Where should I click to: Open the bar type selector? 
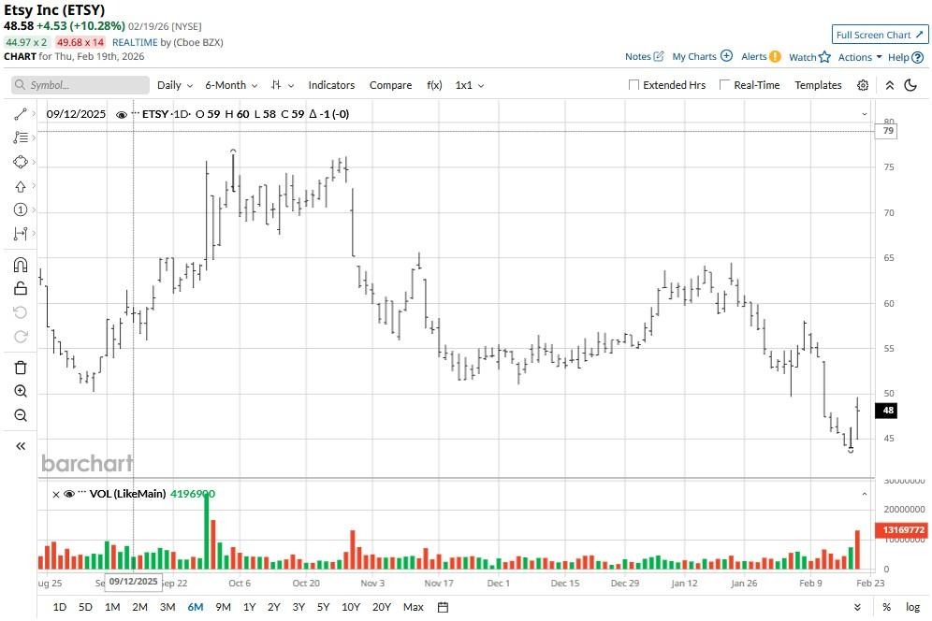click(x=282, y=85)
